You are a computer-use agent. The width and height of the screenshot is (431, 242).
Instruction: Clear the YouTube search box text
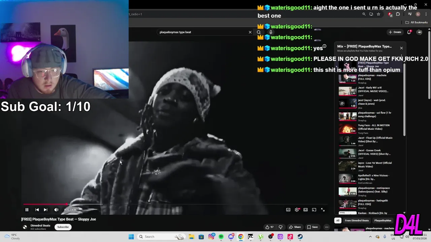250,32
